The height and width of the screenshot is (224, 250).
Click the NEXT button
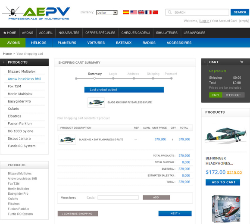(175, 214)
